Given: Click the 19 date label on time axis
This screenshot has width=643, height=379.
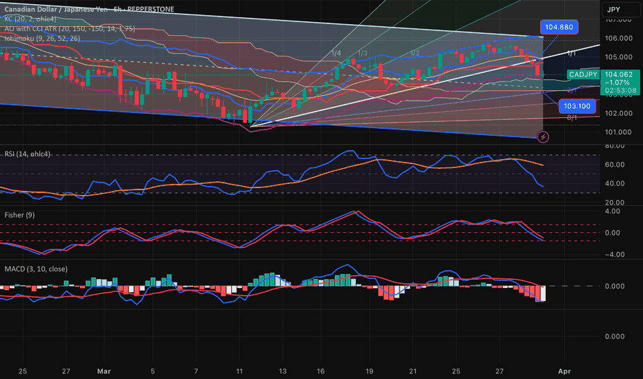Looking at the screenshot, I should (x=369, y=371).
